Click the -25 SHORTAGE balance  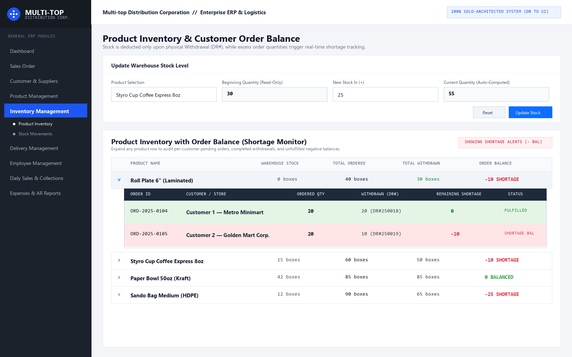click(502, 294)
